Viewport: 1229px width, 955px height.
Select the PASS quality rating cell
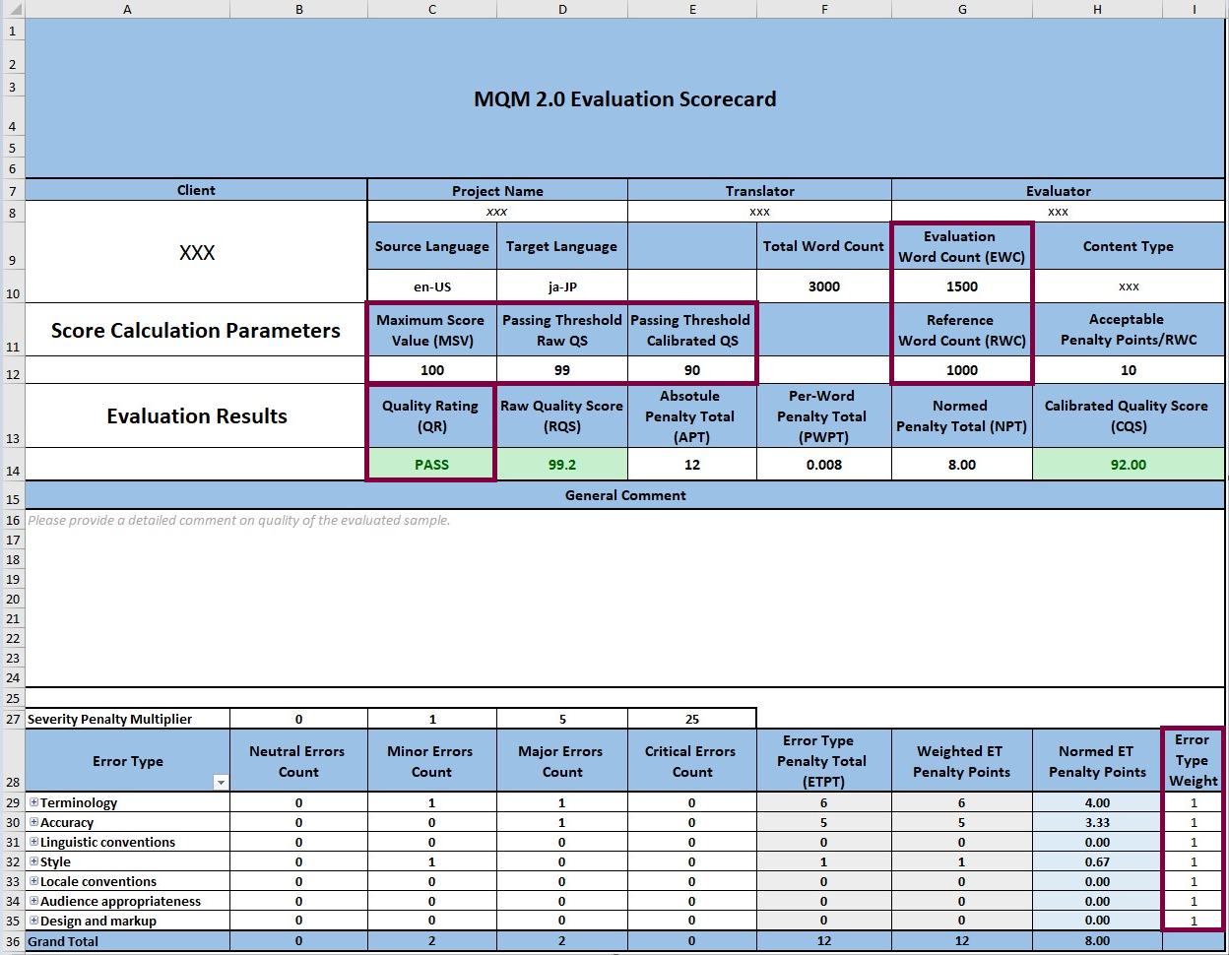(431, 465)
